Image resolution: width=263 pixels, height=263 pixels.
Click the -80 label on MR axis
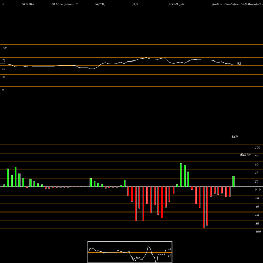(x=257, y=224)
